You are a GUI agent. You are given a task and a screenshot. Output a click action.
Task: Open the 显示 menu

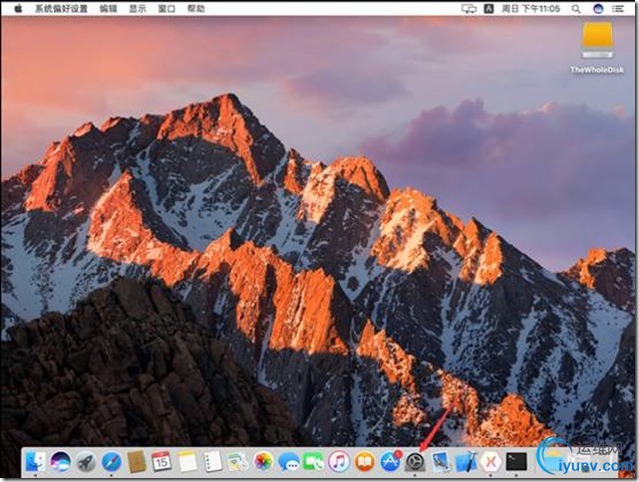click(x=138, y=9)
